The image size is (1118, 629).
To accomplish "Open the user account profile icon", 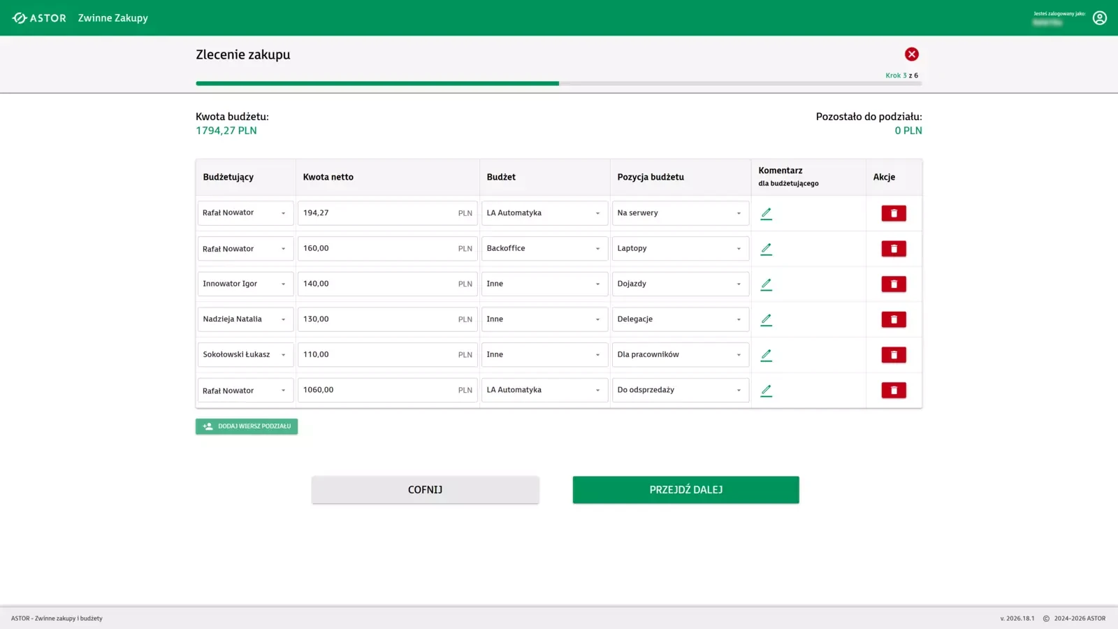I will [1099, 18].
